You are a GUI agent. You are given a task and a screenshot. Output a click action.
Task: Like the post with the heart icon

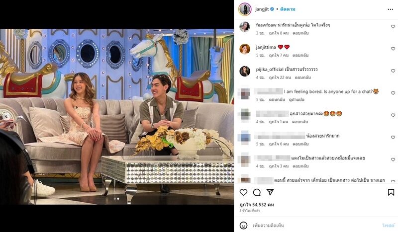[x=243, y=192]
